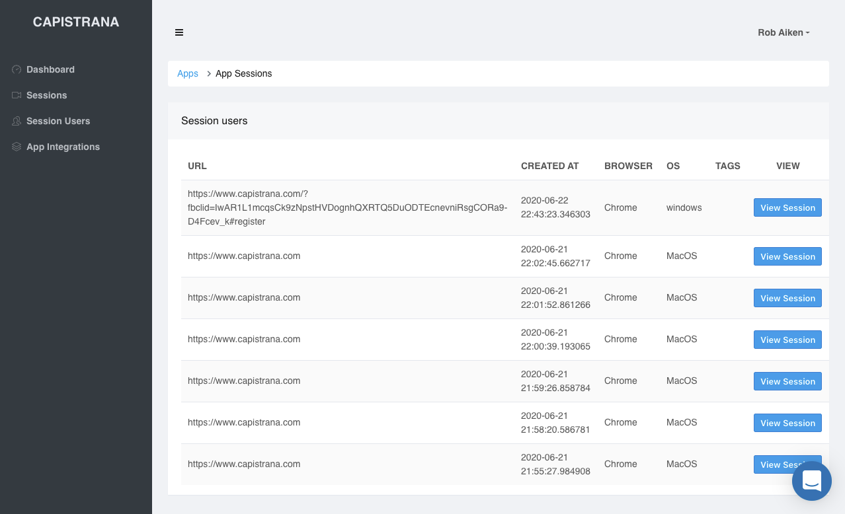View Session created at 21:58:20
The width and height of the screenshot is (845, 514).
point(787,423)
